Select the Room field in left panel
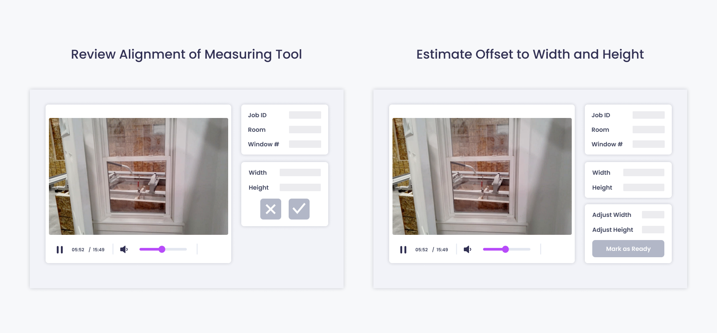 click(305, 130)
